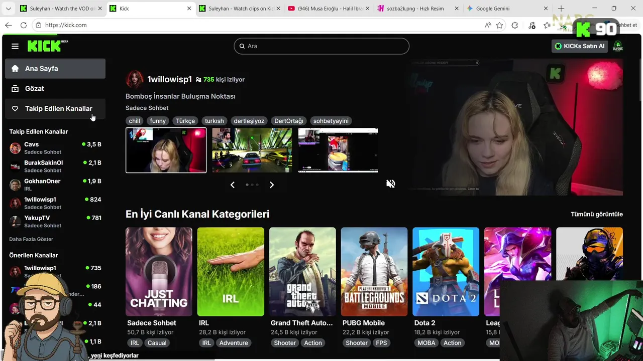Select the funny tag
Image resolution: width=643 pixels, height=361 pixels.
pyautogui.click(x=158, y=121)
